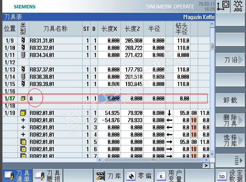The image size is (246, 182).
Task: Click the 刀具名称 column header
Action: click(56, 29)
